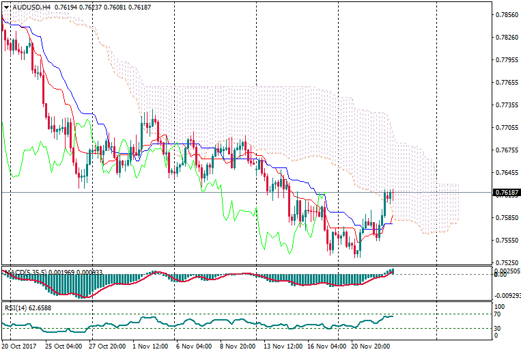This screenshot has height=354, width=521.
Task: Click the latest MACD histogram bar
Action: click(393, 271)
